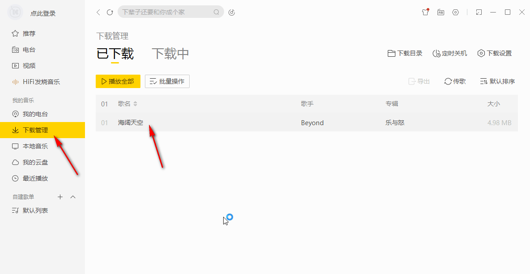Sort songs by 歌名 column arrows
The height and width of the screenshot is (274, 530).
136,104
